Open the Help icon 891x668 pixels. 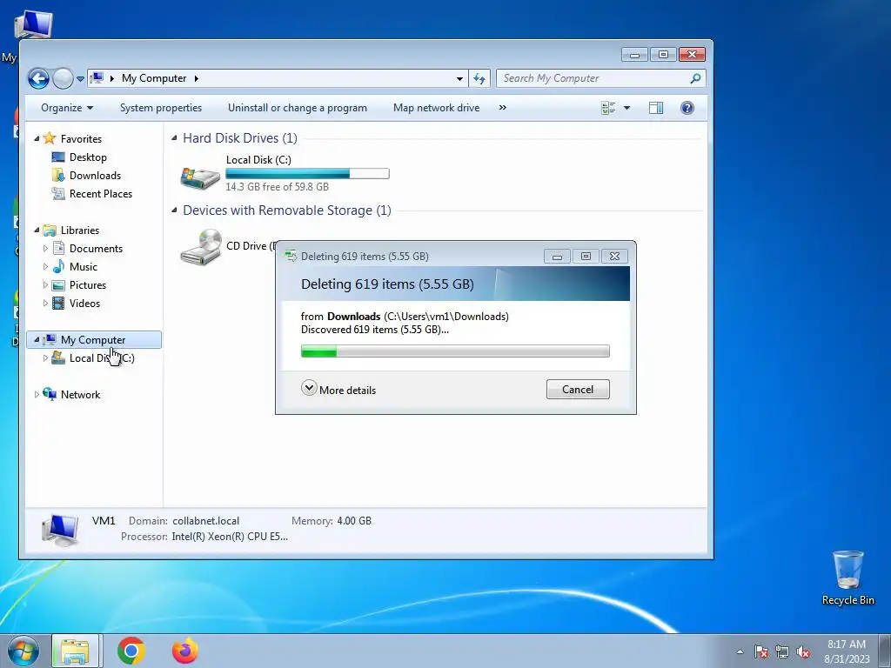point(687,108)
